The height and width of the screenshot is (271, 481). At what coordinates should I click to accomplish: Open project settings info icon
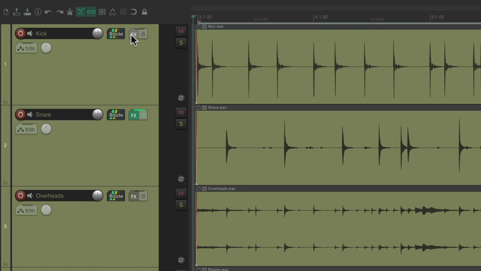tap(38, 12)
